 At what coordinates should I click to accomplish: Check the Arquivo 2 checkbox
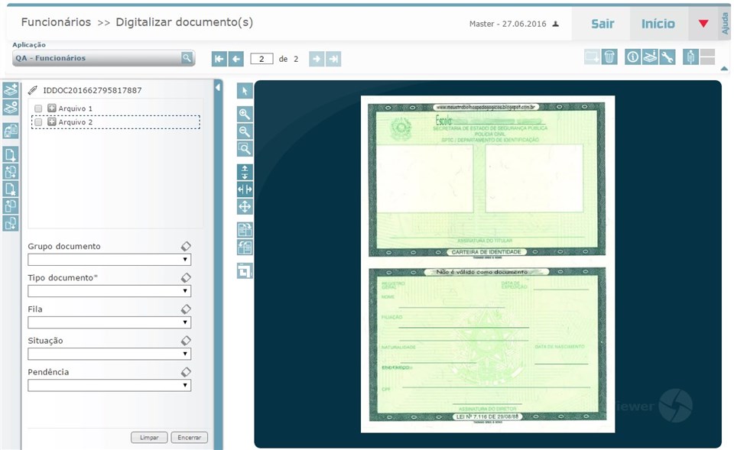click(38, 122)
